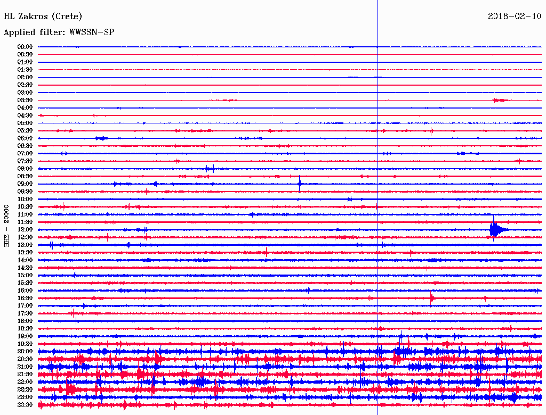Click the 08:30 time label
The width and height of the screenshot is (546, 415).
coord(25,176)
